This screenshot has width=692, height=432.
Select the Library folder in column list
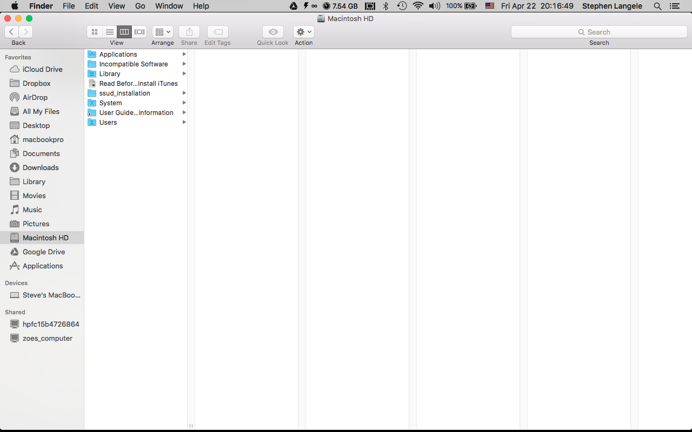pos(136,73)
